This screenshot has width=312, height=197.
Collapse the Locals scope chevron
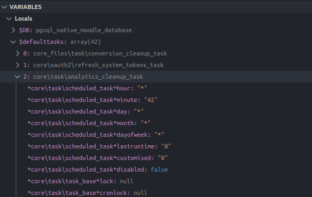click(x=9, y=18)
